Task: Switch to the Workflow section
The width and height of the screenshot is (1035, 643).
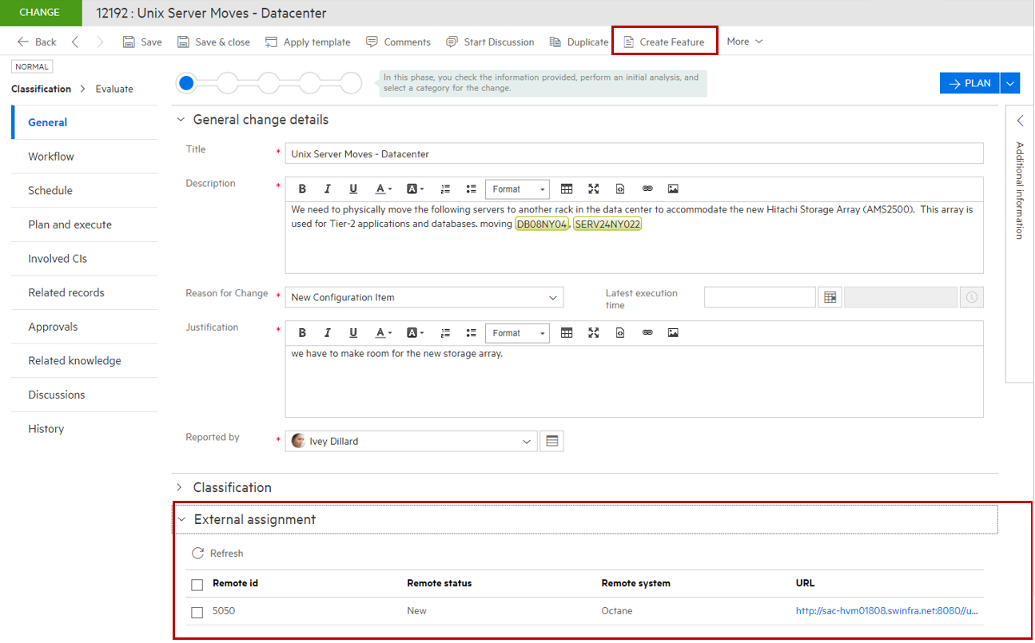Action: (x=51, y=156)
